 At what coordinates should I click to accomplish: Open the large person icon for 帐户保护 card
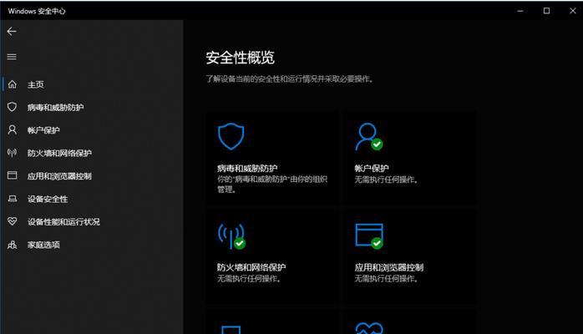click(x=369, y=136)
